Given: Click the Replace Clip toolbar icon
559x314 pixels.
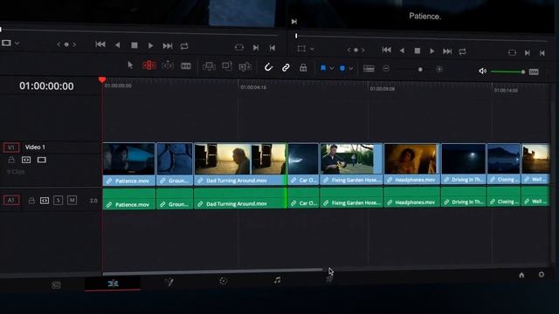Looking at the screenshot, I should coord(245,66).
